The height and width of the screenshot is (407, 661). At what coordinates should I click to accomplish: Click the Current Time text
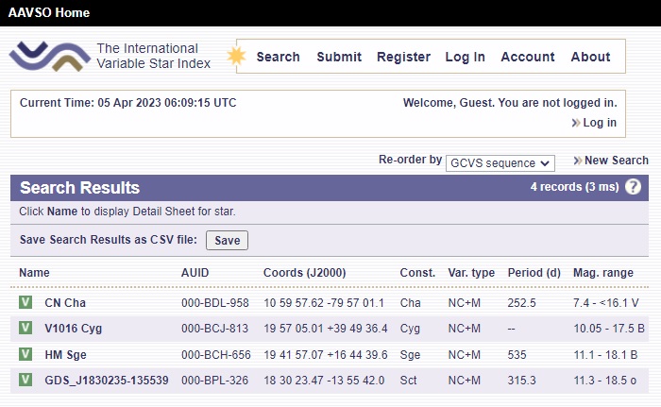click(127, 103)
